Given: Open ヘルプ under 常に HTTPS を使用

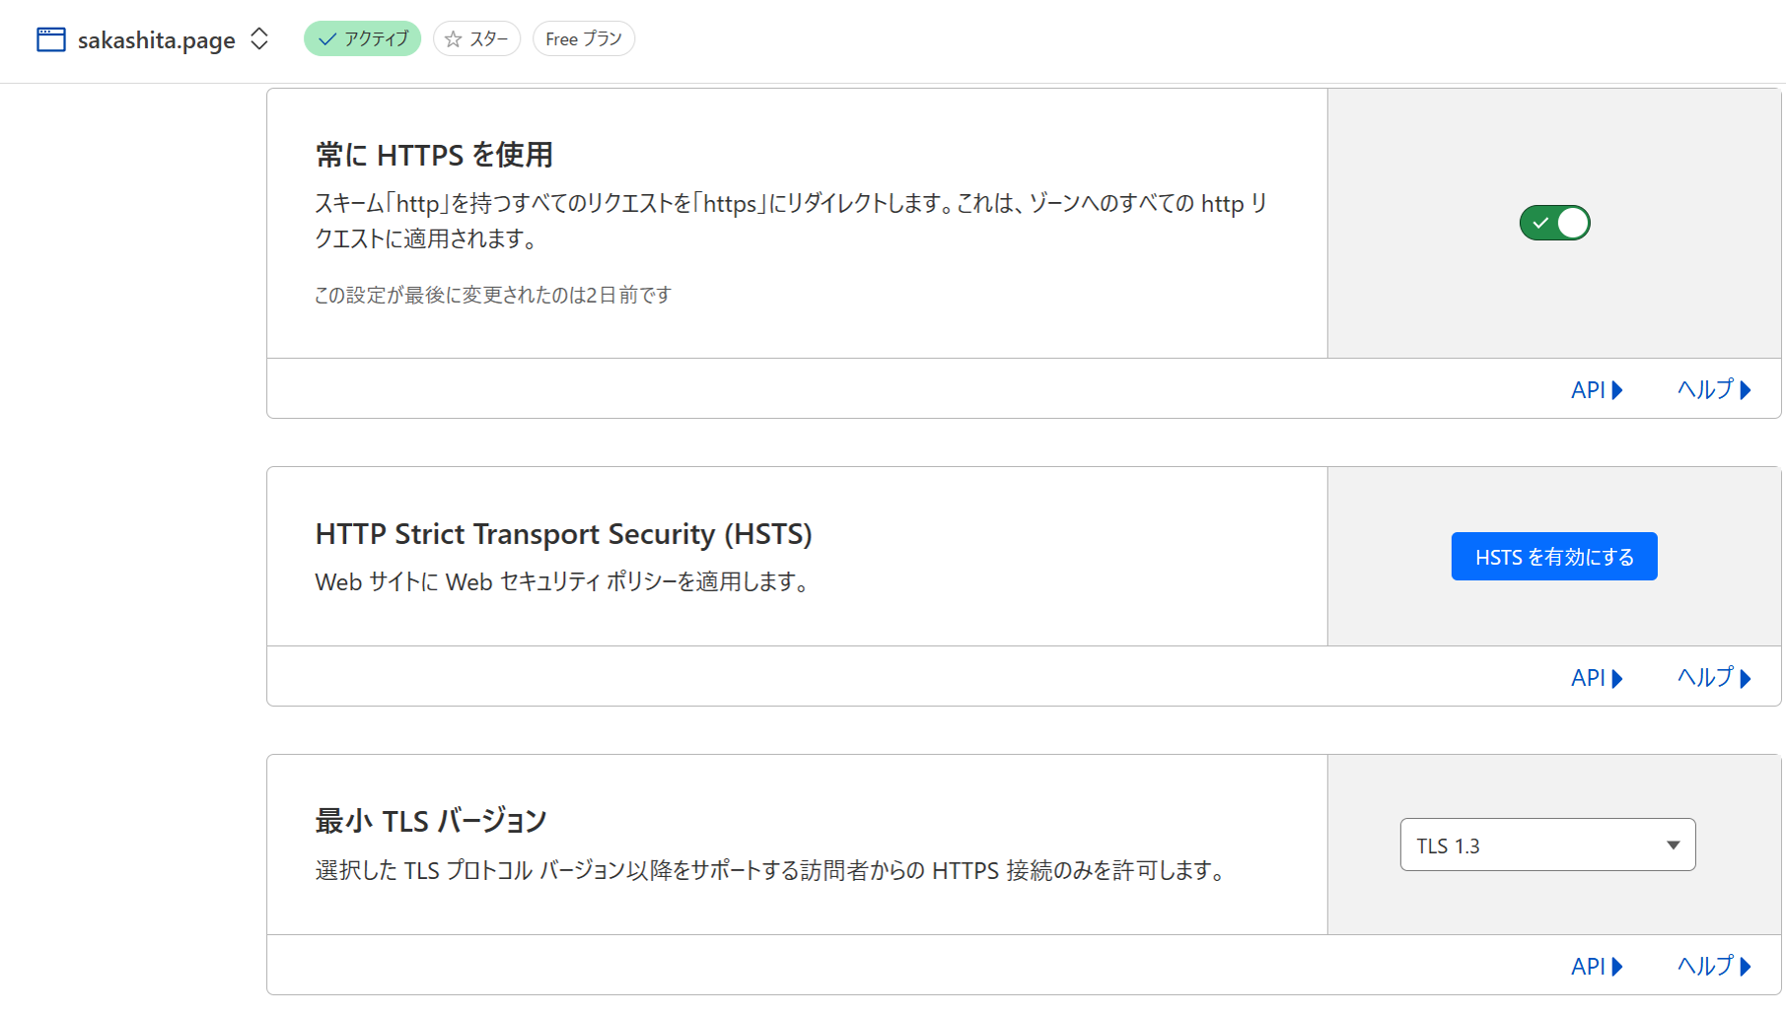Looking at the screenshot, I should pos(1714,390).
